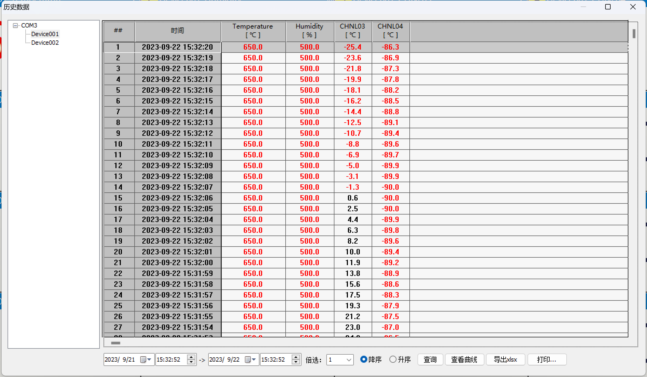Select Device001 in the tree
This screenshot has height=377, width=647.
pos(45,34)
